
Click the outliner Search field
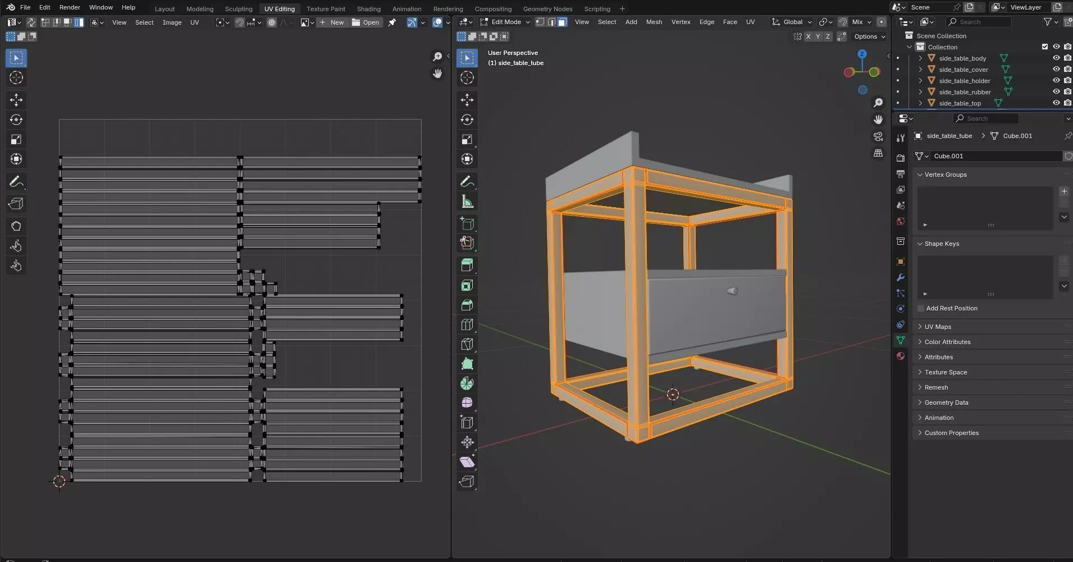978,22
